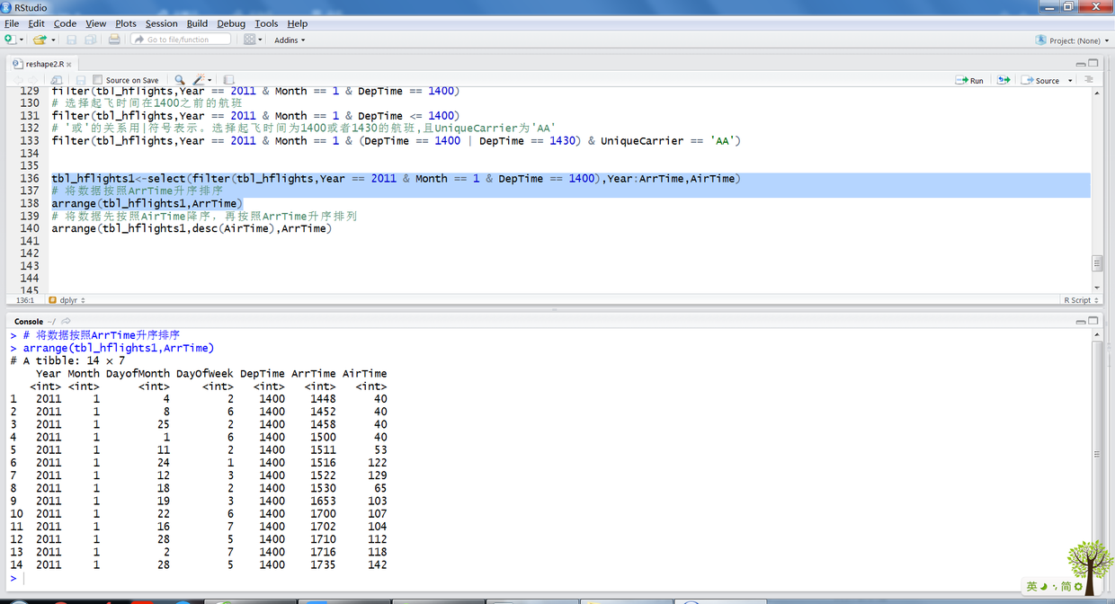Minimize the source editor pane

(1081, 63)
